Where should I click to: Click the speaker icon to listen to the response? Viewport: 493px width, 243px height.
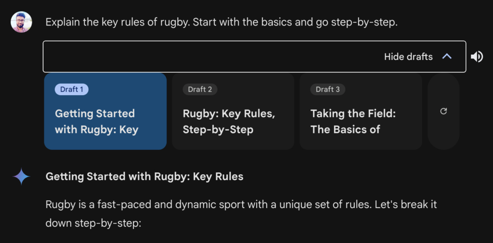477,57
